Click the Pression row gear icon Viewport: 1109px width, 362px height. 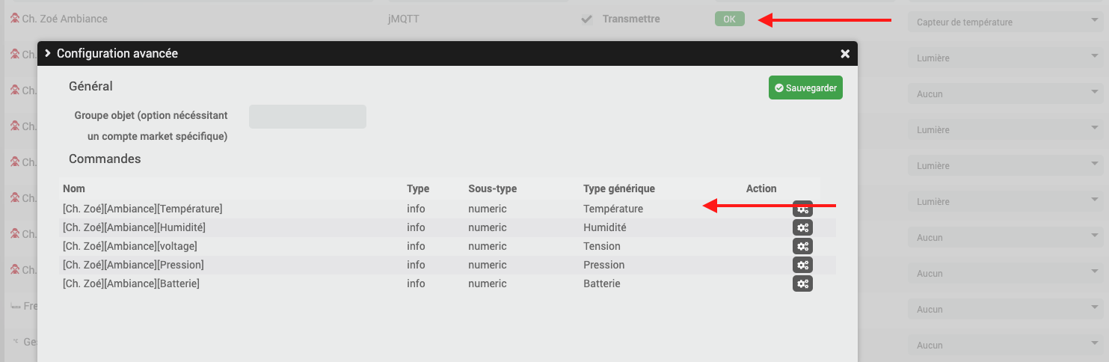click(802, 265)
